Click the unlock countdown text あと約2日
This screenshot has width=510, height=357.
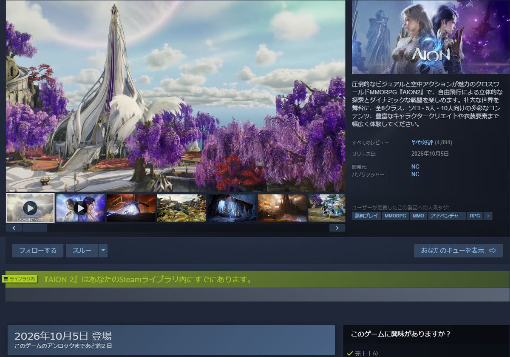(x=63, y=346)
